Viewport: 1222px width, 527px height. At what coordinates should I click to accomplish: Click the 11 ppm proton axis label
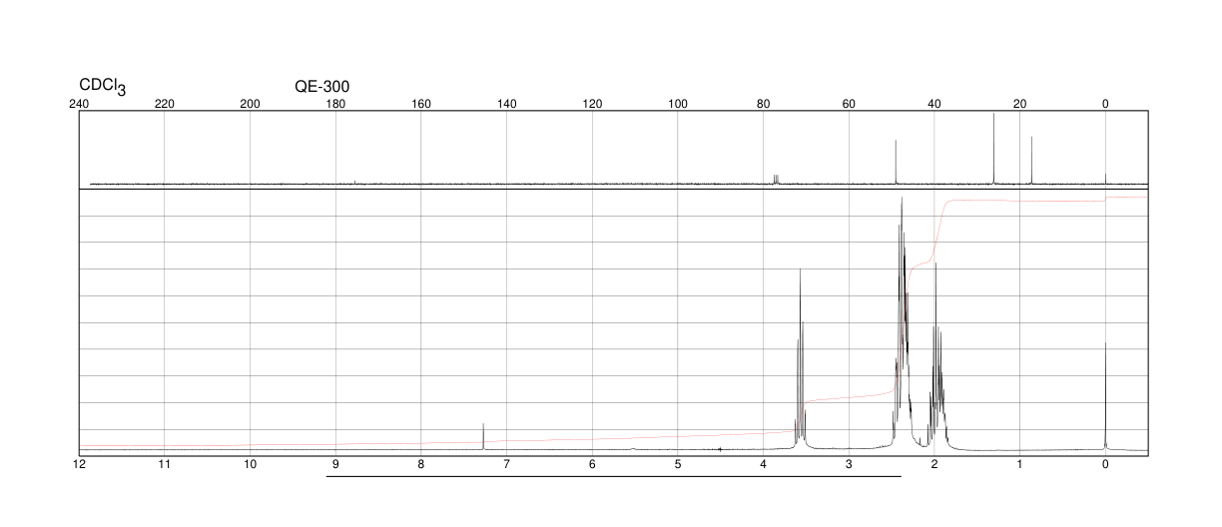coord(165,464)
